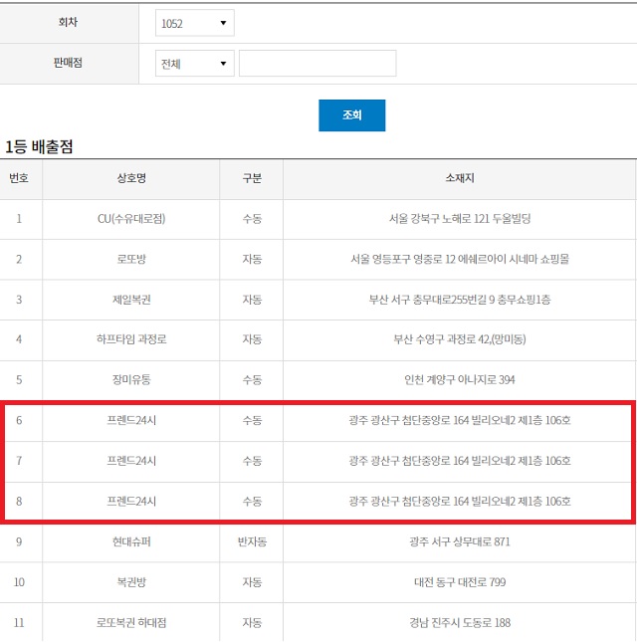
Task: Click 수동 in the 장미유통 row
Action: point(252,380)
